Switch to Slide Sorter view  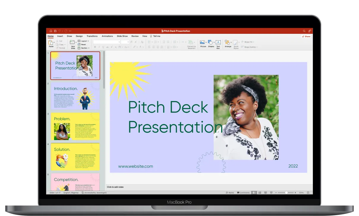click(x=260, y=193)
